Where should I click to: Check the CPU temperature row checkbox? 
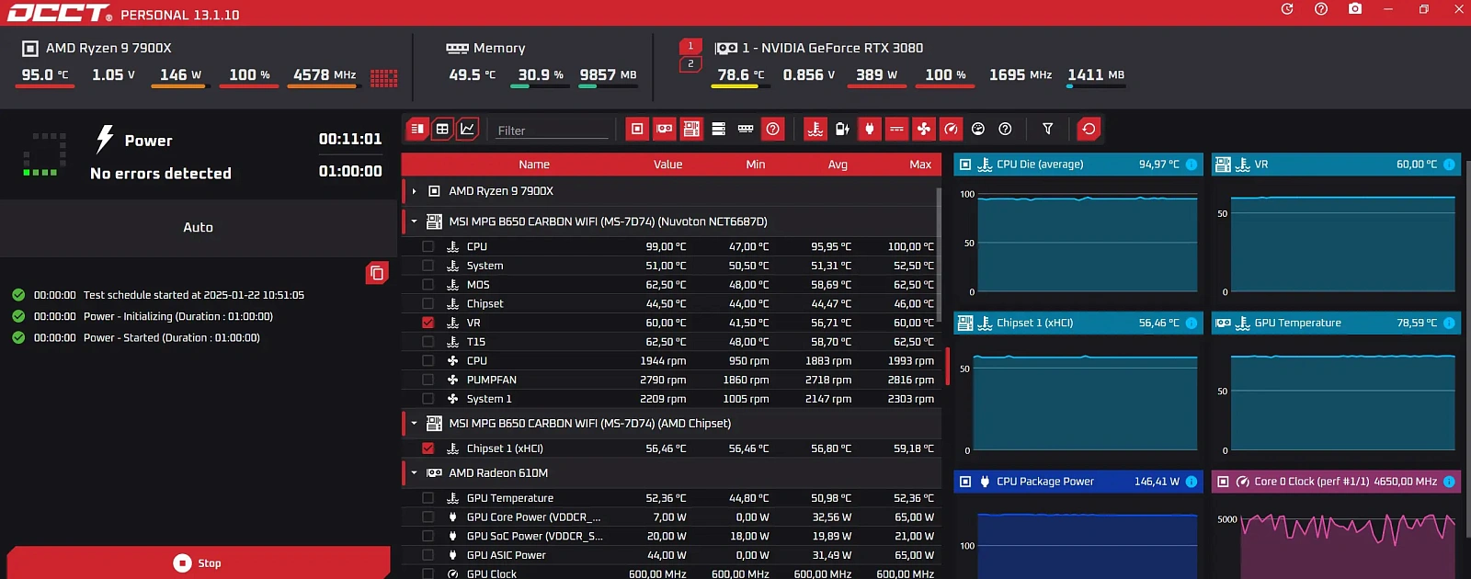click(x=428, y=246)
